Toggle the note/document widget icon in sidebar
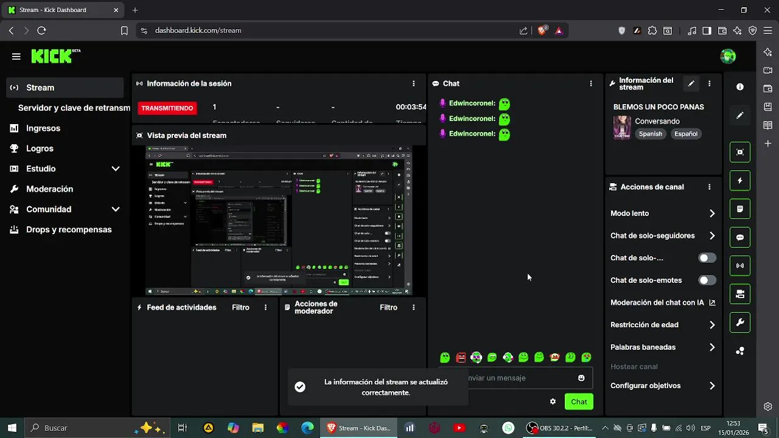This screenshot has height=438, width=779. [740, 209]
